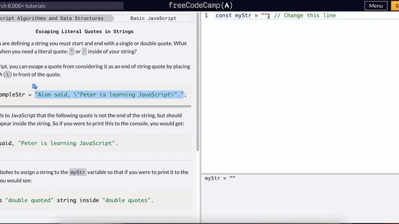
Task: Click the search tutorials input field
Action: 62,6
